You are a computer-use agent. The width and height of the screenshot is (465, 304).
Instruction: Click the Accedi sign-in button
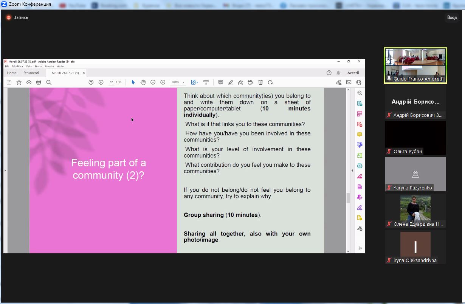tap(353, 73)
